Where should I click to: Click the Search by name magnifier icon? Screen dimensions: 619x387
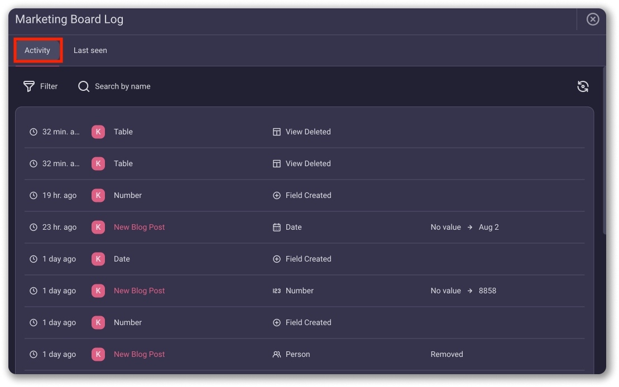83,86
